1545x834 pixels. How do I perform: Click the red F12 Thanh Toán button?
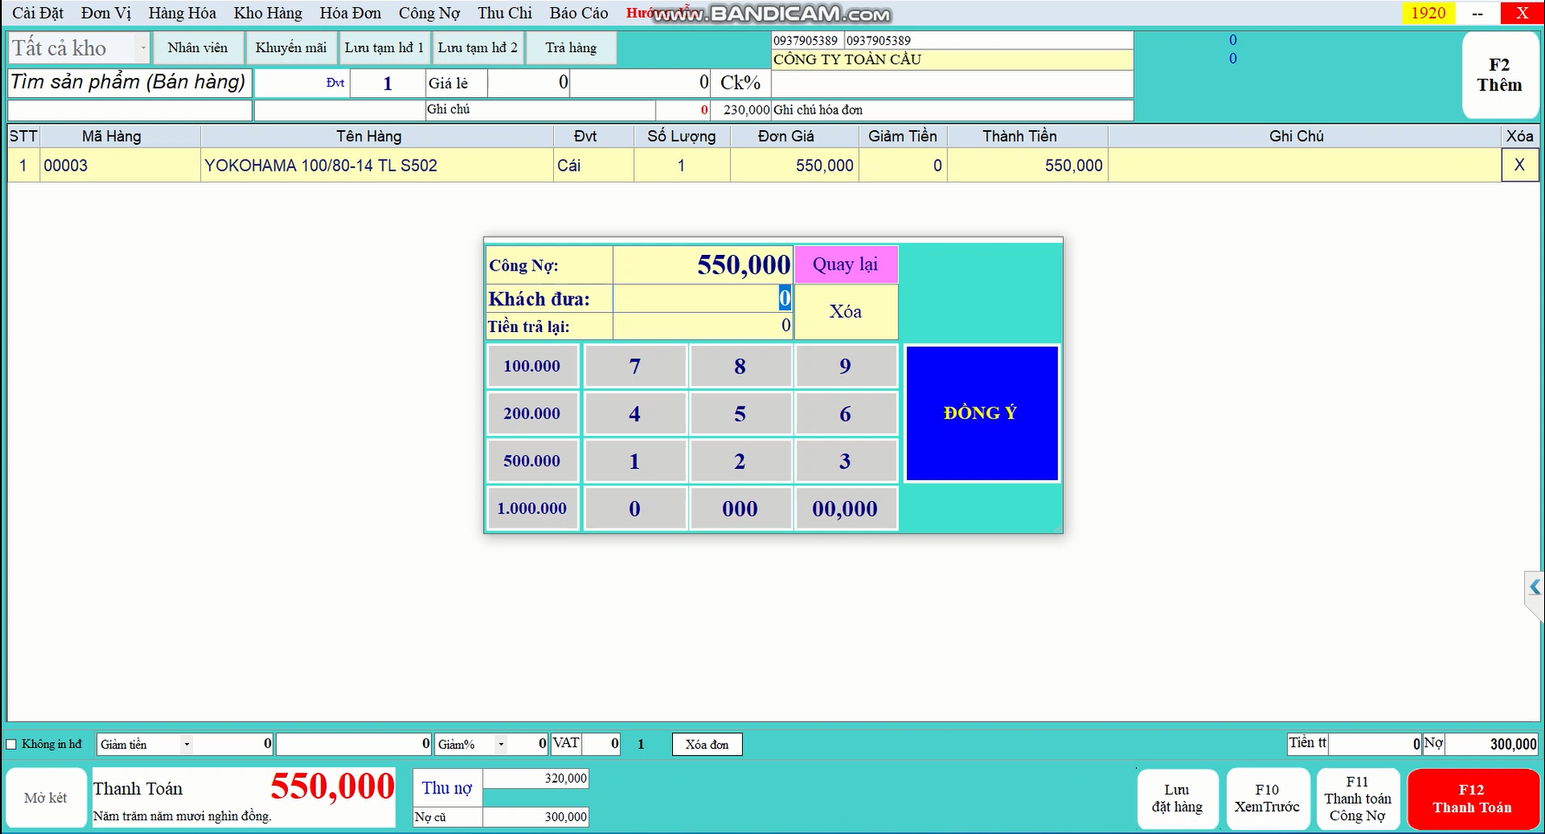tap(1471, 798)
